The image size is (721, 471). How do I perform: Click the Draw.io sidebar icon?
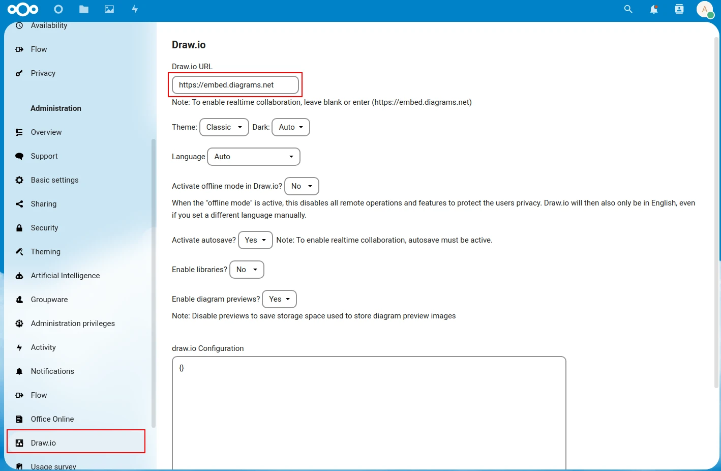pyautogui.click(x=19, y=443)
